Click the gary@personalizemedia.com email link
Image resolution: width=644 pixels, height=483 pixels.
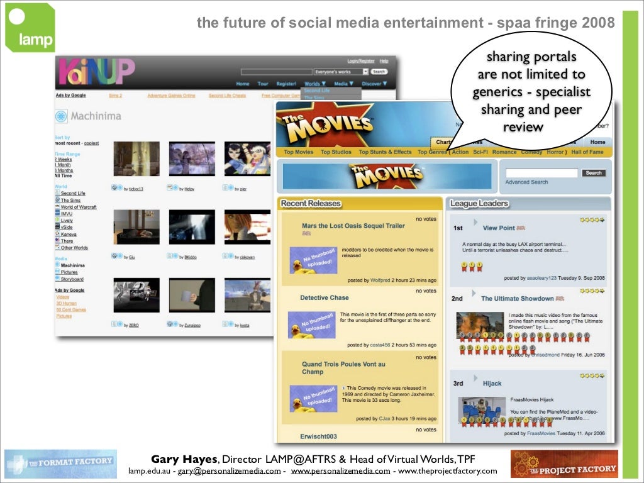click(229, 470)
